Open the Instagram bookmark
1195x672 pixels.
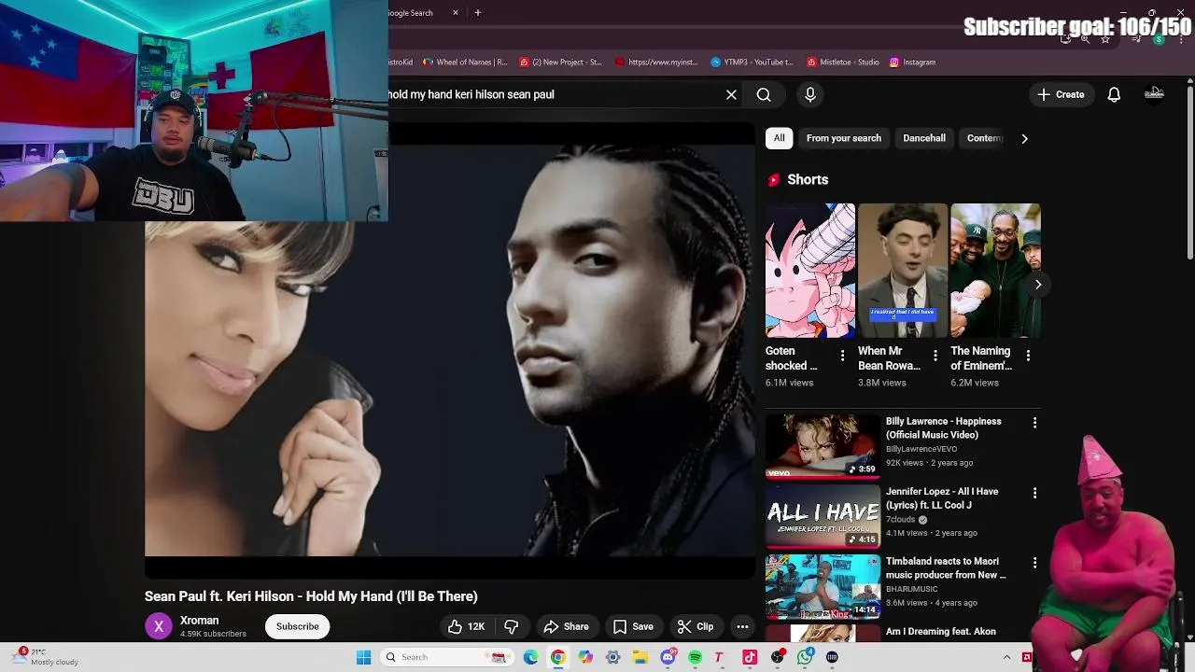[912, 63]
